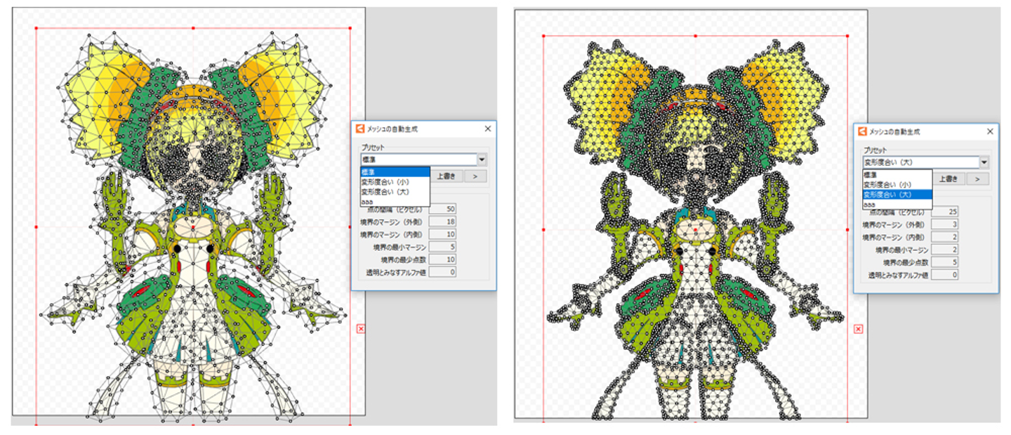Choose 変形度合い(小) in left dialog list
Screen dimensions: 1011x435
point(395,181)
